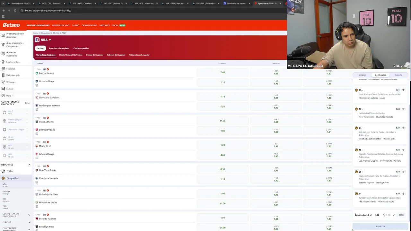Image resolution: width=411 pixels, height=231 pixels.
Task: Tick the Premier League favorite checkbox
Action: (27, 121)
